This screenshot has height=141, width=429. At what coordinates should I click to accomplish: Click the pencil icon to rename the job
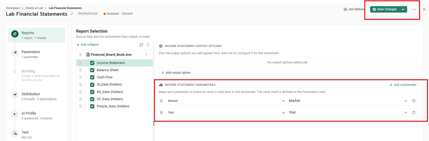(x=72, y=14)
